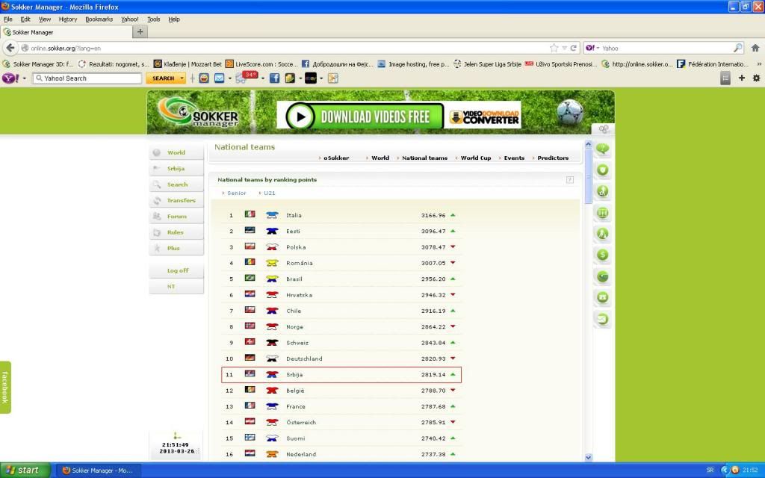Focus the Yahoo! Search toolbar input
This screenshot has height=478, width=765.
(88, 78)
